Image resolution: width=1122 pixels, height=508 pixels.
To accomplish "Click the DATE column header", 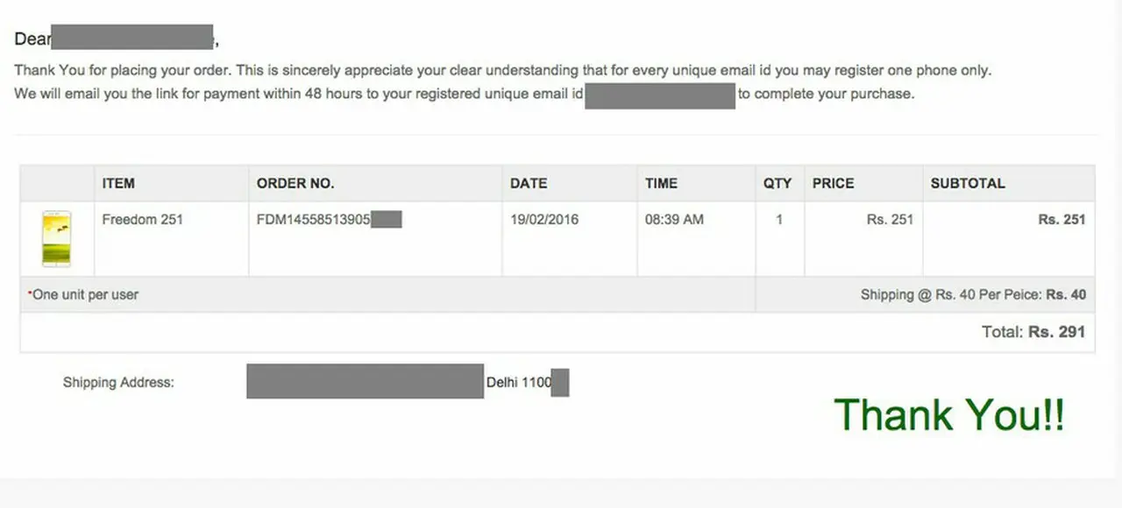I will 529,184.
